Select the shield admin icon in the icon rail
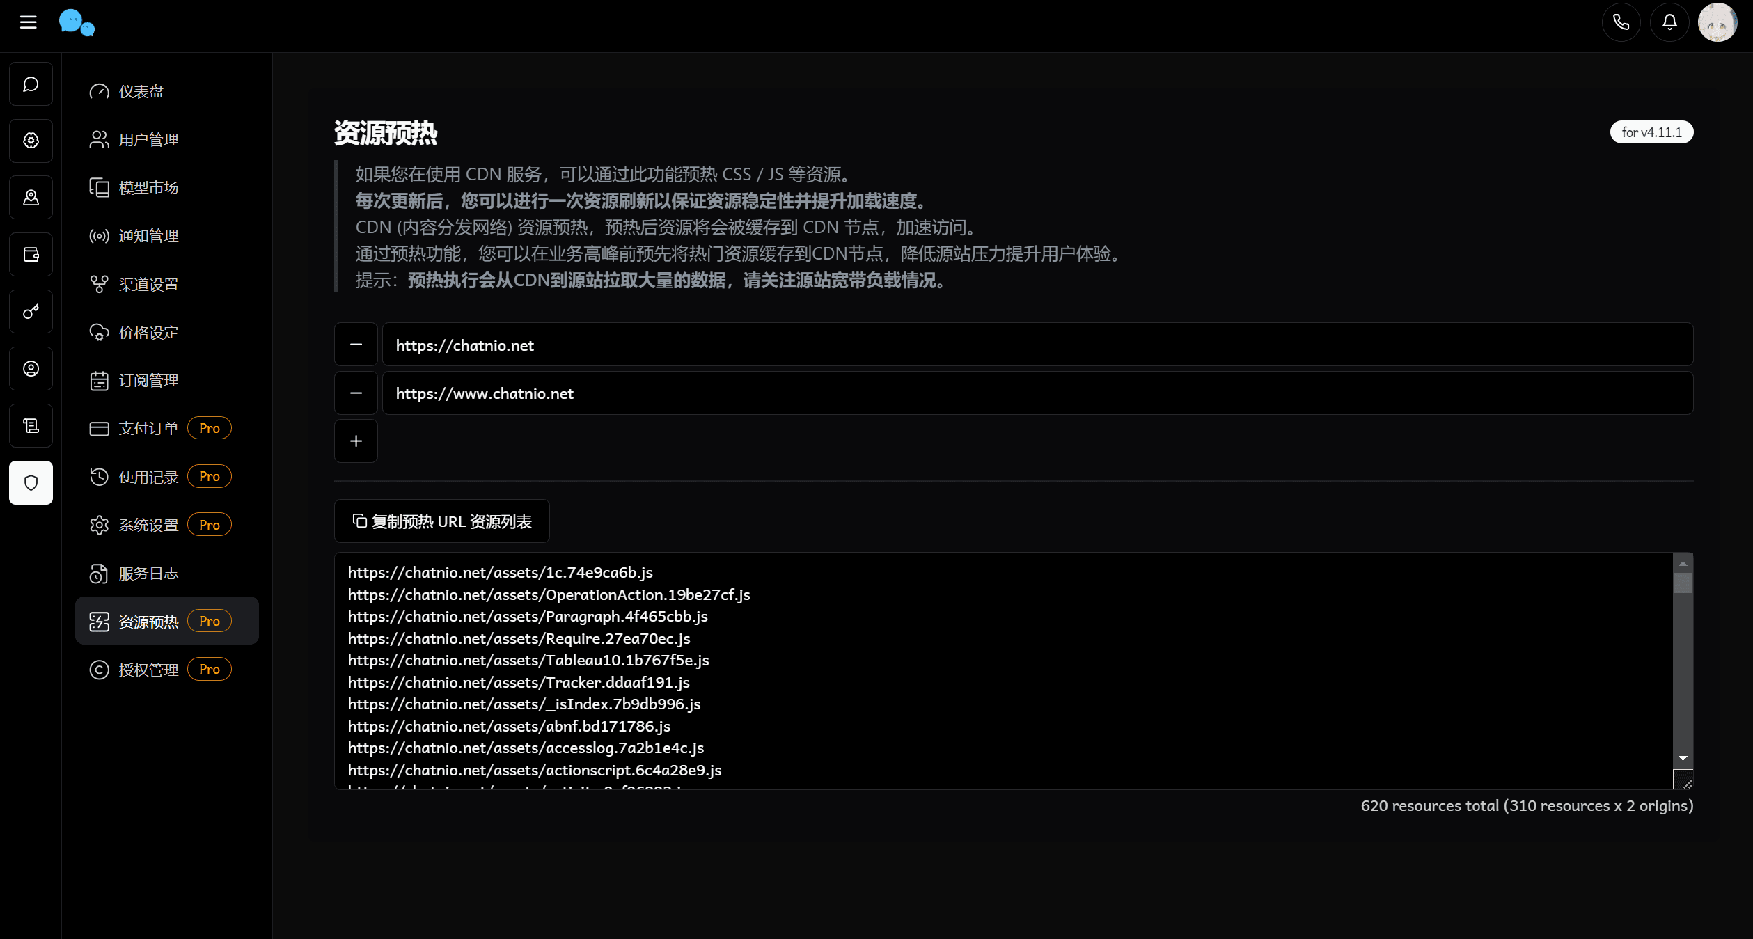 tap(31, 482)
